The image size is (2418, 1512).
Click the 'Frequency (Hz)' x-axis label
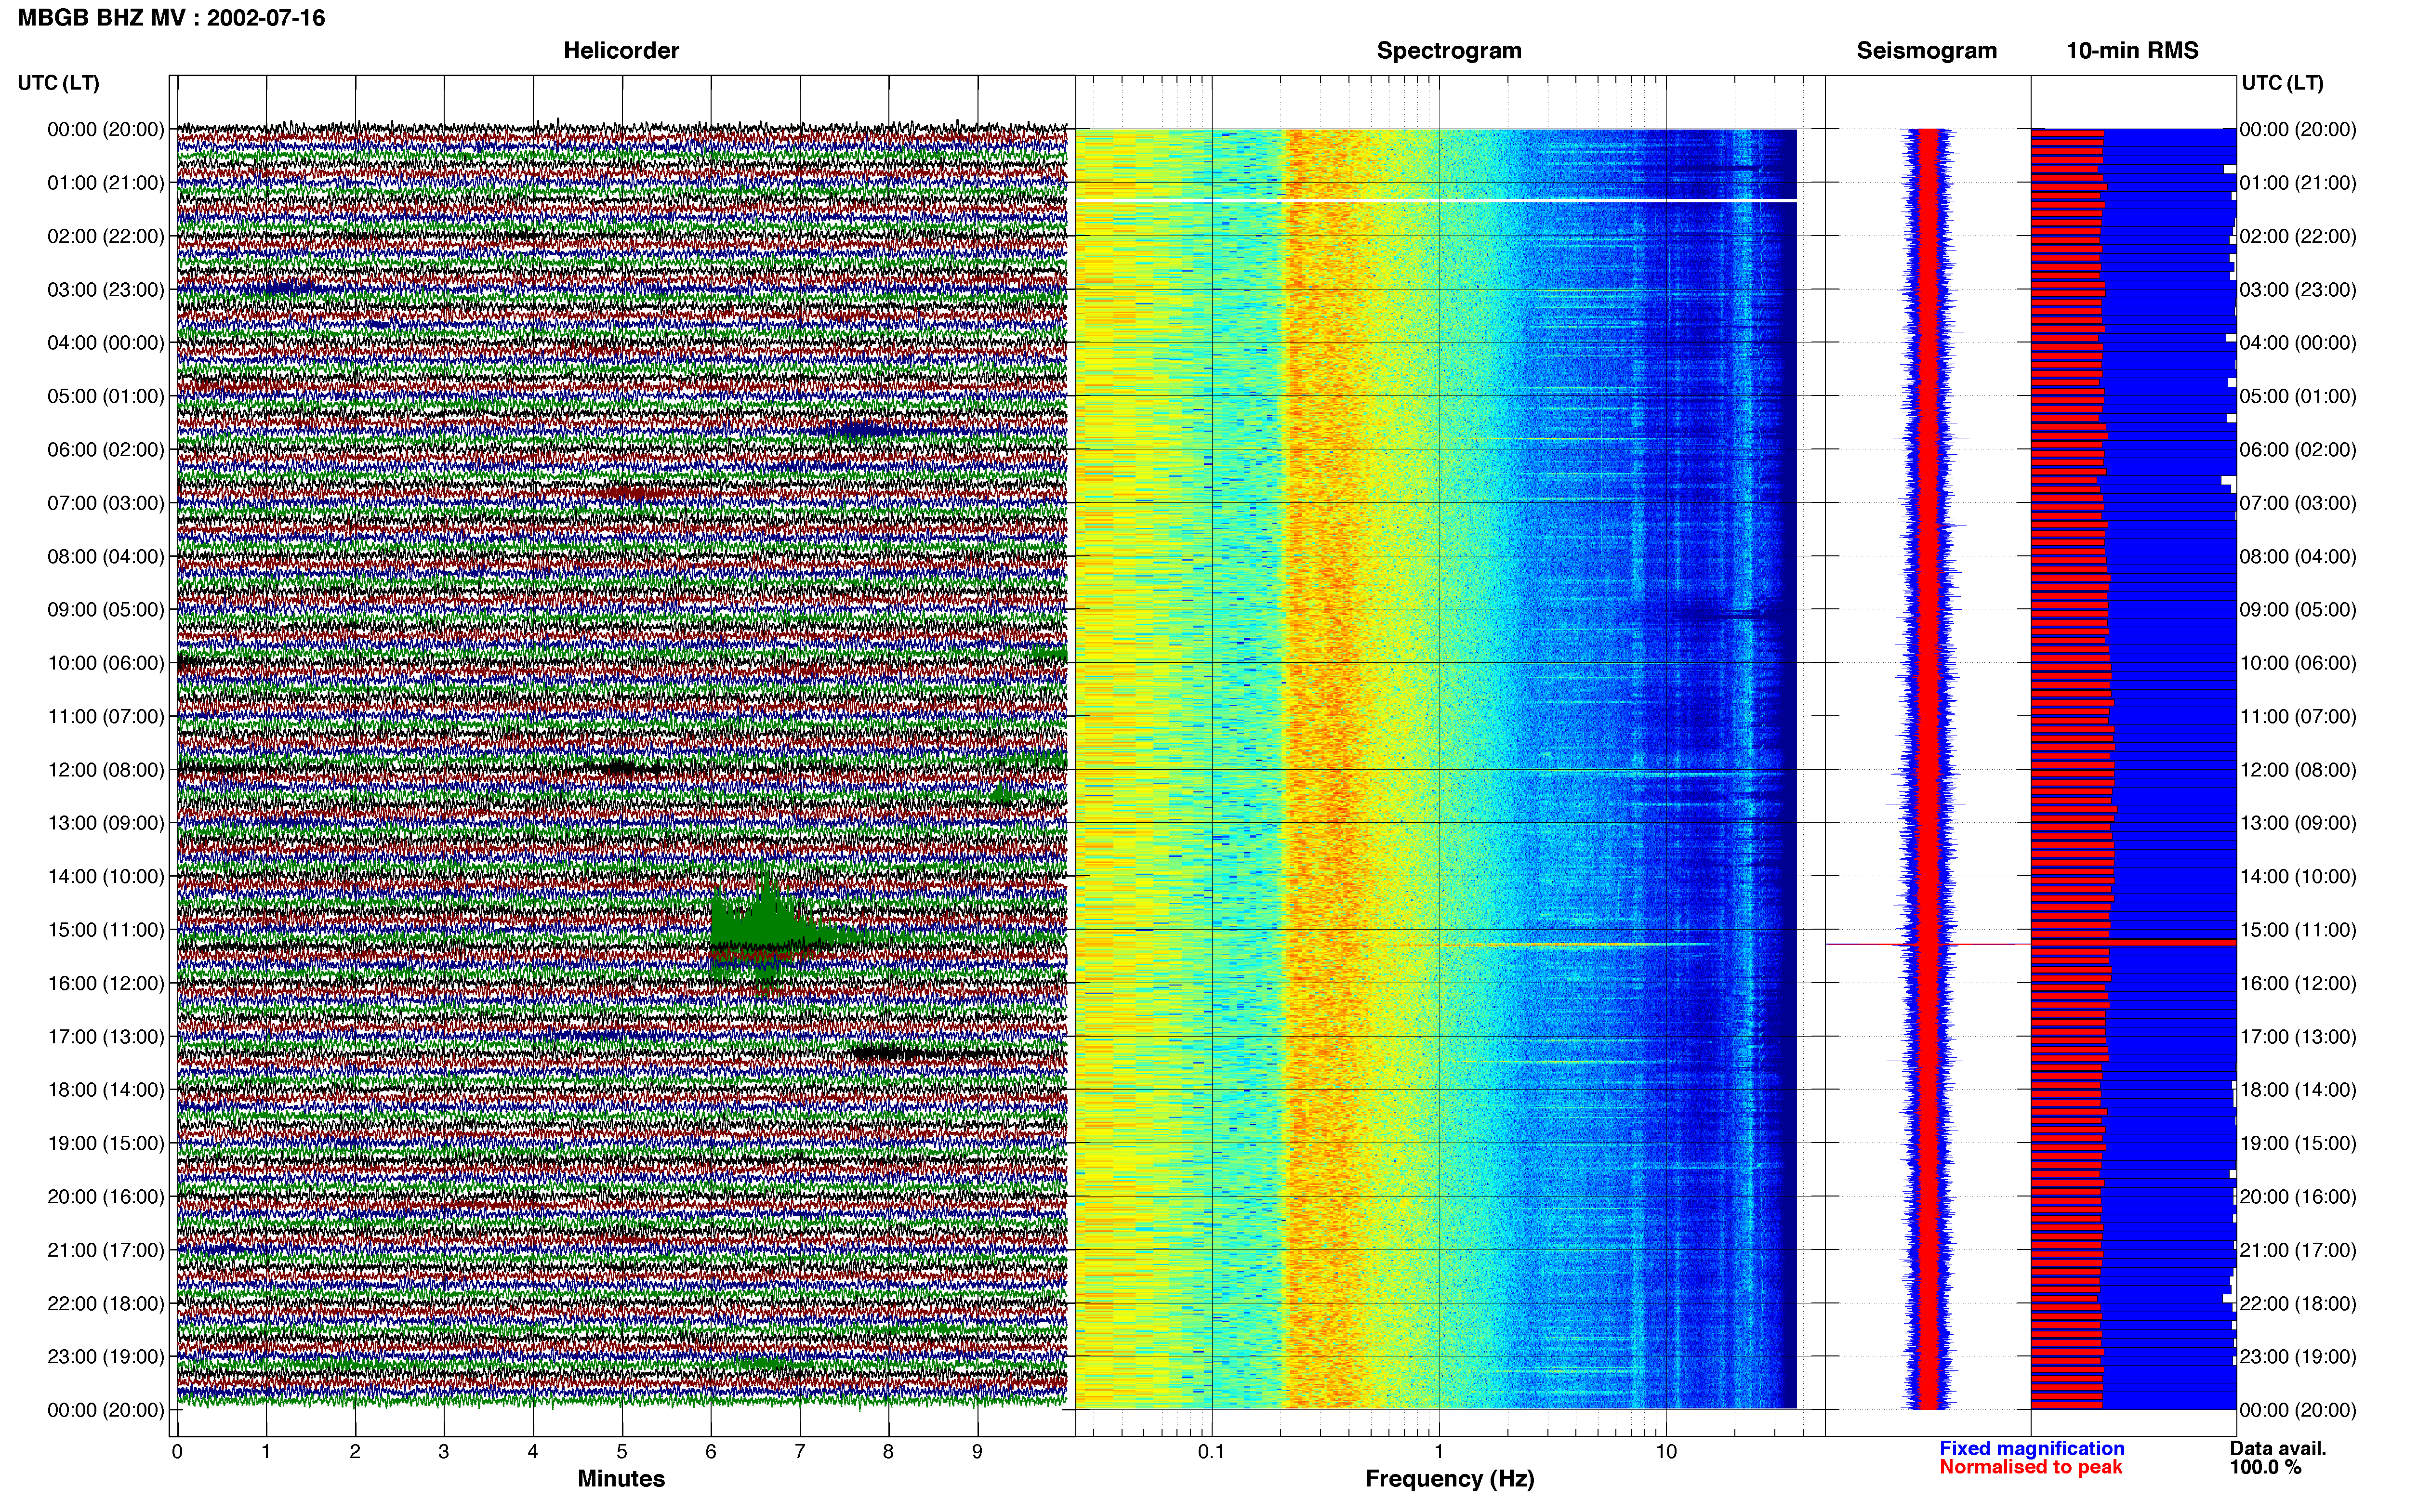(x=1449, y=1478)
